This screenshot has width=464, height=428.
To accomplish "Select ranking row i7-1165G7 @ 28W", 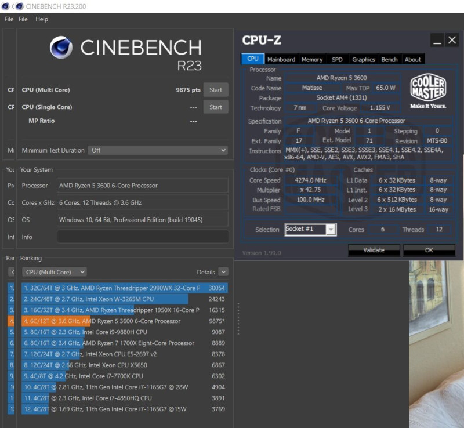I will [x=125, y=387].
